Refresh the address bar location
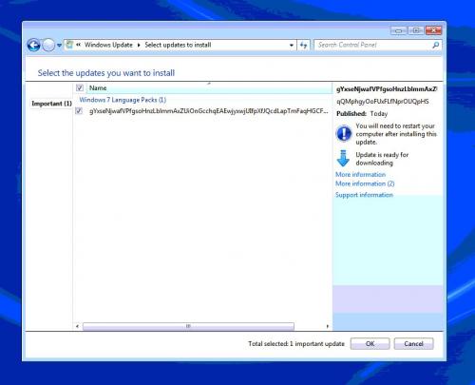Image resolution: width=475 pixels, height=385 pixels. pyautogui.click(x=304, y=46)
